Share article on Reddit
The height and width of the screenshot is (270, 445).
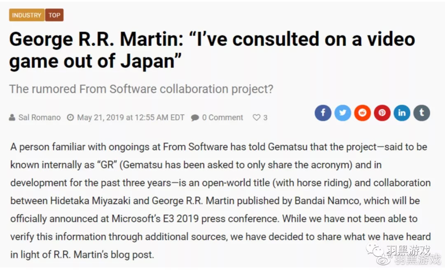tap(363, 113)
